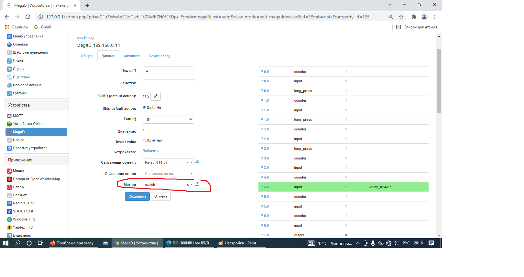Clear the switch method selection with its x
The image size is (524, 277).
point(188,185)
